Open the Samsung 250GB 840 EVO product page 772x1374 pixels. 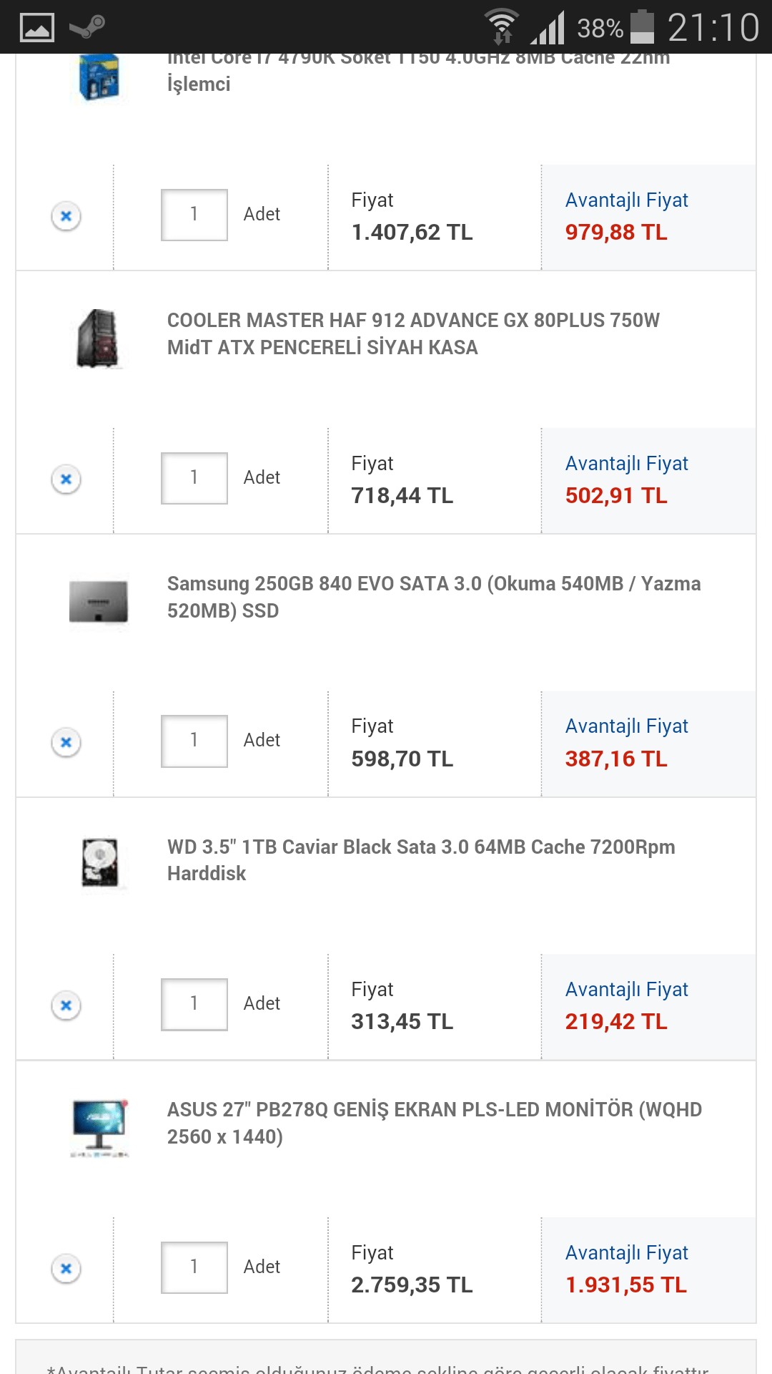[x=433, y=597]
